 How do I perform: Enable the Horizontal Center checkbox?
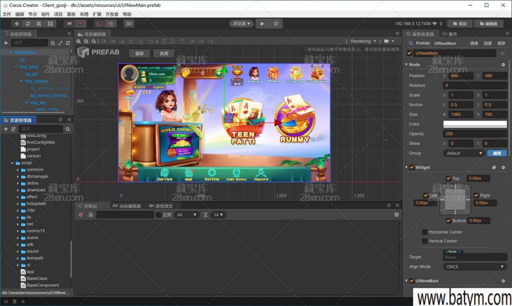425,232
